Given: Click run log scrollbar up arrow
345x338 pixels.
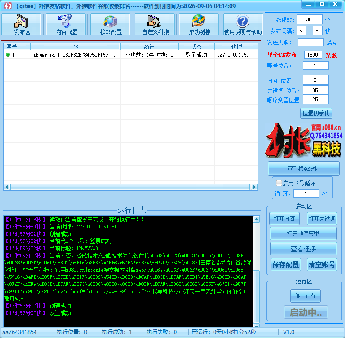Looking at the screenshot, I should 256,219.
